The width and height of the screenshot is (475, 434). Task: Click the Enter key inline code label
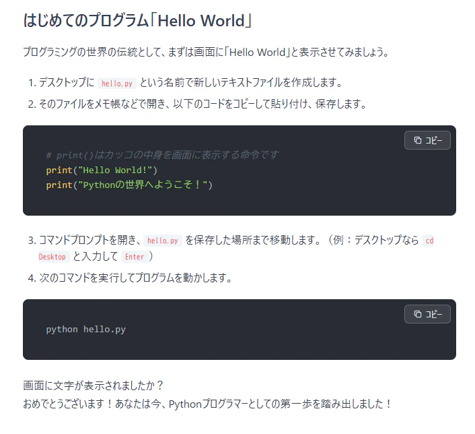[x=135, y=257]
